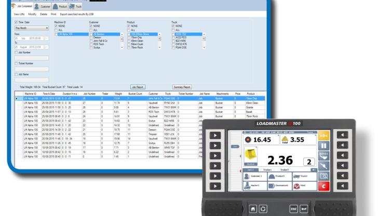Image resolution: width=379 pixels, height=216 pixels.
Task: Enable the Job Name filter checkbox
Action: [16, 75]
